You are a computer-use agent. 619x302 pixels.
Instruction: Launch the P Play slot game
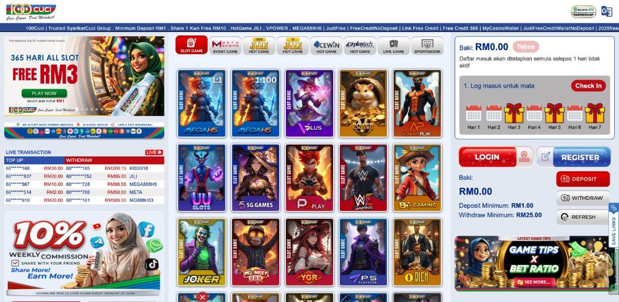tap(309, 178)
